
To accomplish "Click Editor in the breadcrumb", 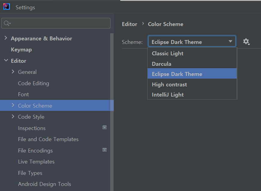I will 130,24.
